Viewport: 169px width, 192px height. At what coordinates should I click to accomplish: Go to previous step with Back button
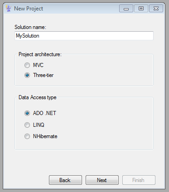point(65,180)
